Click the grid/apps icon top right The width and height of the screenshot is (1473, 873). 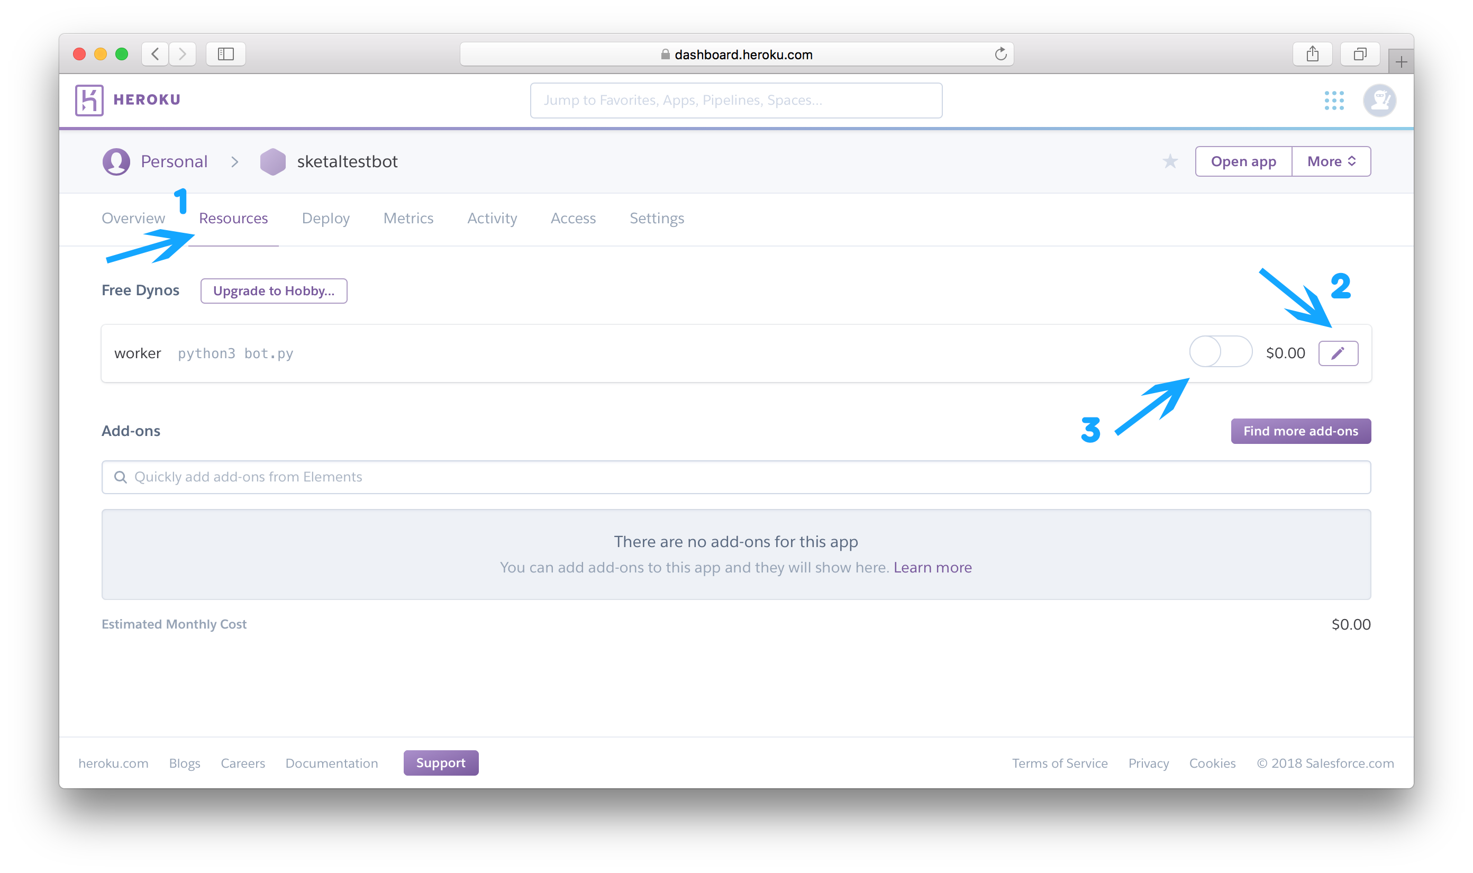[1335, 100]
